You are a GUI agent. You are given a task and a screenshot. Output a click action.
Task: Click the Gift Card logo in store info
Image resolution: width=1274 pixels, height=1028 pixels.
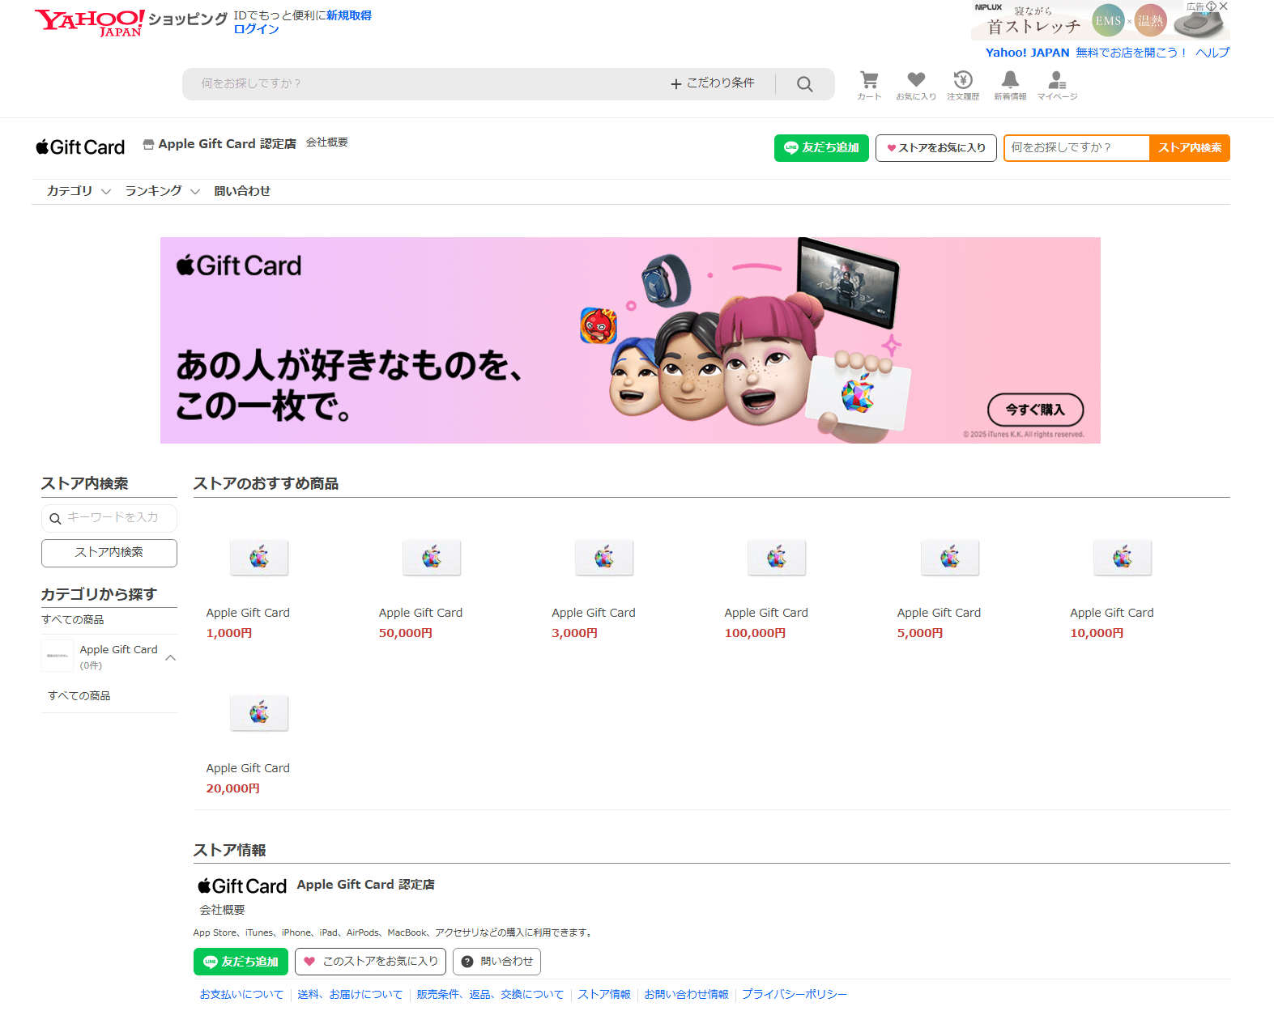(x=242, y=886)
